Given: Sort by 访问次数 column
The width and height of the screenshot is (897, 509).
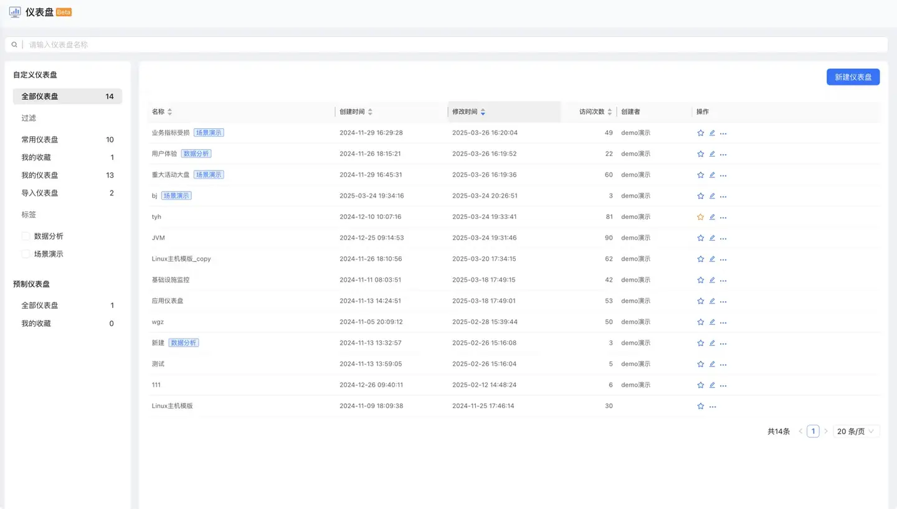Looking at the screenshot, I should [609, 112].
